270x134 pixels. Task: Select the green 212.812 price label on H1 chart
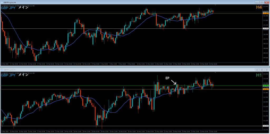pyautogui.click(x=265, y=85)
